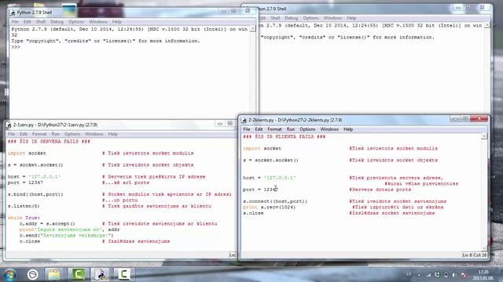Image resolution: width=503 pixels, height=282 pixels.
Task: Switch to Python IDLE taskbar icon
Action: pos(101,274)
